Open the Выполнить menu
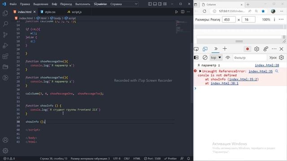287x161 pixels. point(83,4)
